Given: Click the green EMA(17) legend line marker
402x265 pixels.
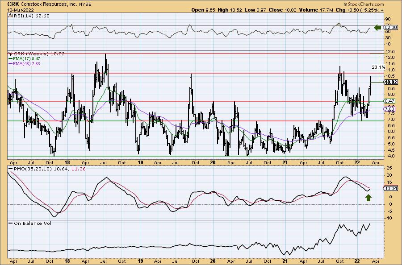Looking at the screenshot, I should (x=11, y=58).
